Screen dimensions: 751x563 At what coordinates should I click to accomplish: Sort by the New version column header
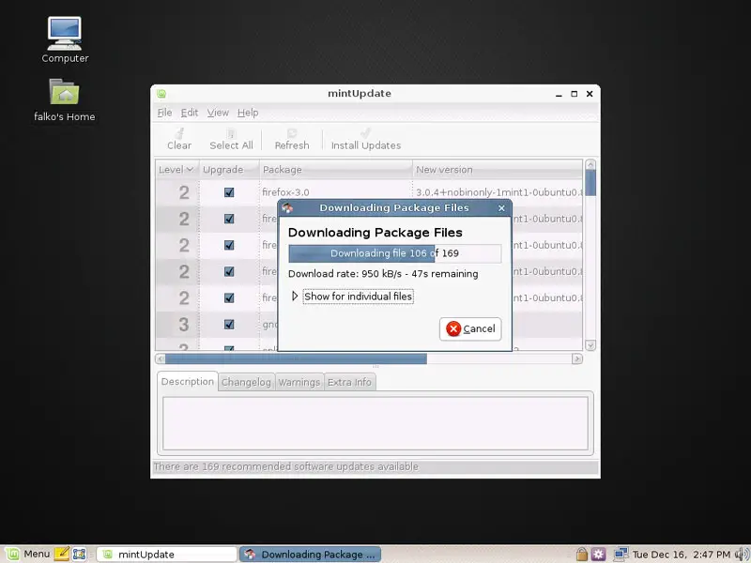click(x=498, y=170)
